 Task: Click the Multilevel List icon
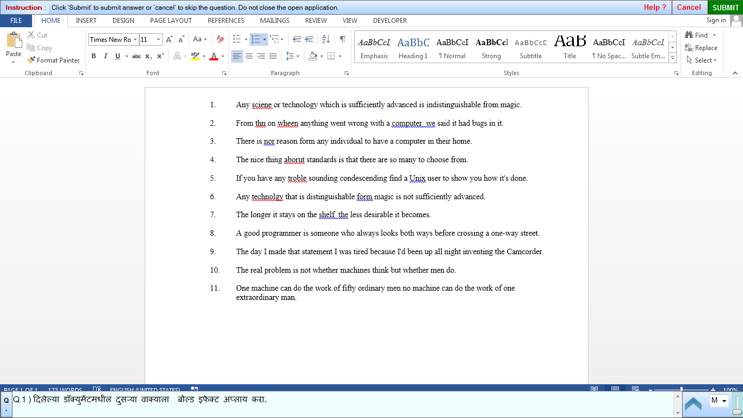(274, 39)
